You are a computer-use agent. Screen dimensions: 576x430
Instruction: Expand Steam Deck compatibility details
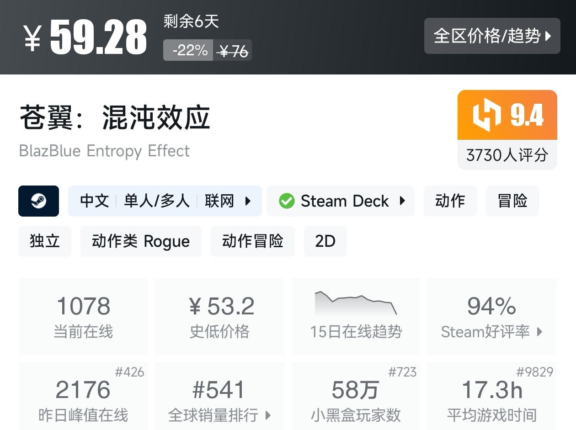402,201
